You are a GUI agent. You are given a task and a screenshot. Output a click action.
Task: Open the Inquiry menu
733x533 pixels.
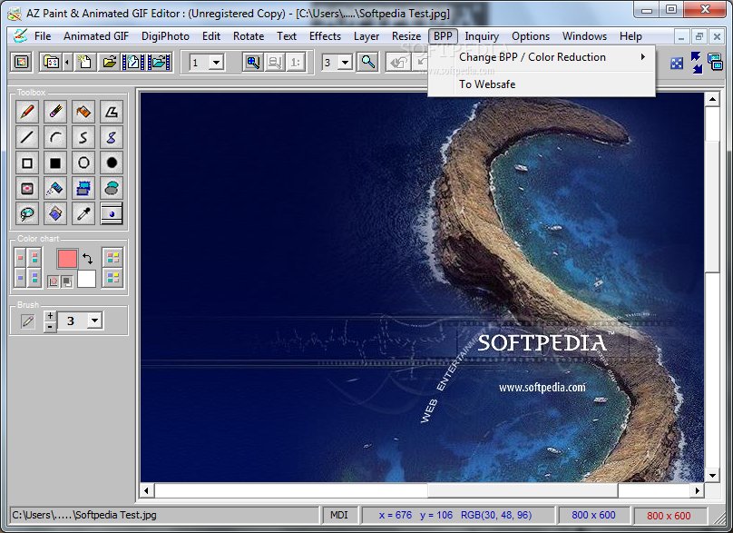(x=482, y=36)
